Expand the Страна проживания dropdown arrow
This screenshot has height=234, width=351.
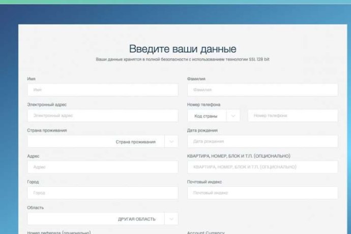point(171,141)
